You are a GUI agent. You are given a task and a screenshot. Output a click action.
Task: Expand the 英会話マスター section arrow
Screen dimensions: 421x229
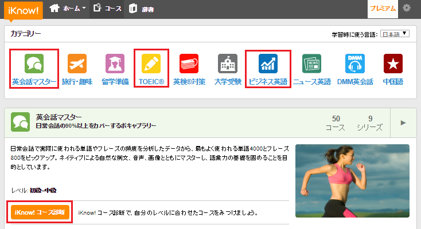pyautogui.click(x=403, y=123)
